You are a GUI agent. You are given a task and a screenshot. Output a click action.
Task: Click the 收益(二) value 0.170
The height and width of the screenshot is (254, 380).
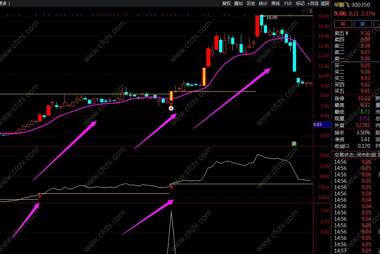(364, 146)
